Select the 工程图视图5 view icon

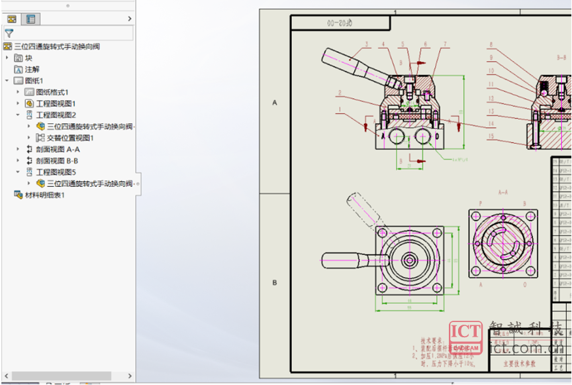click(29, 172)
